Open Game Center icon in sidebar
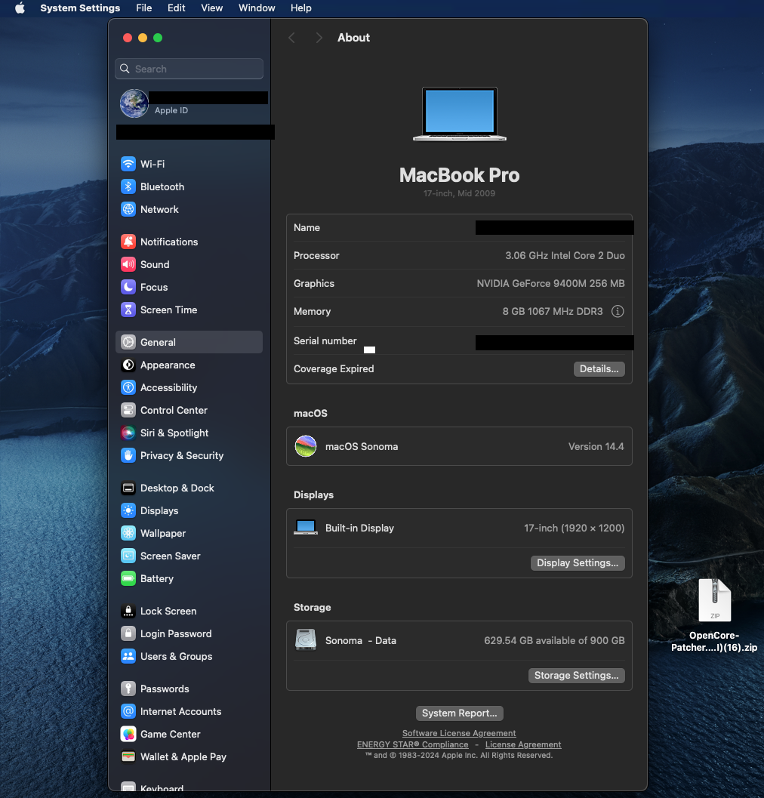 [128, 734]
